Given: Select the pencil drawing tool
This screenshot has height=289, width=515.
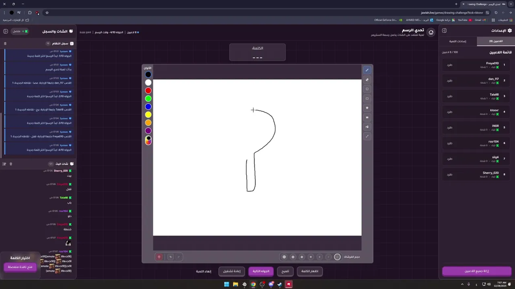Looking at the screenshot, I should pos(367,70).
